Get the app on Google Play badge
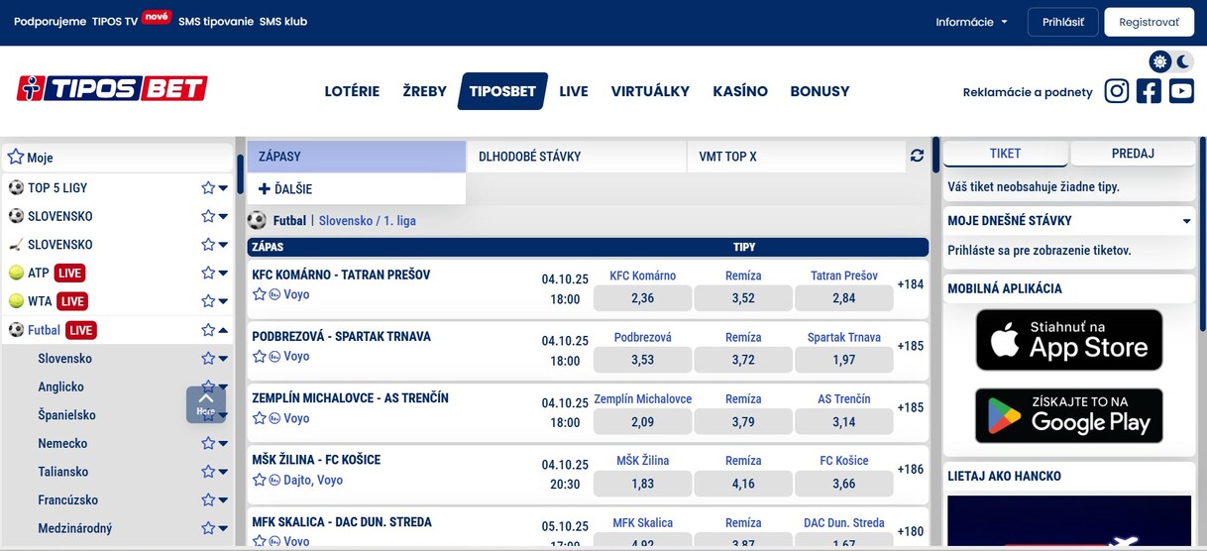This screenshot has height=551, width=1207. (x=1069, y=415)
